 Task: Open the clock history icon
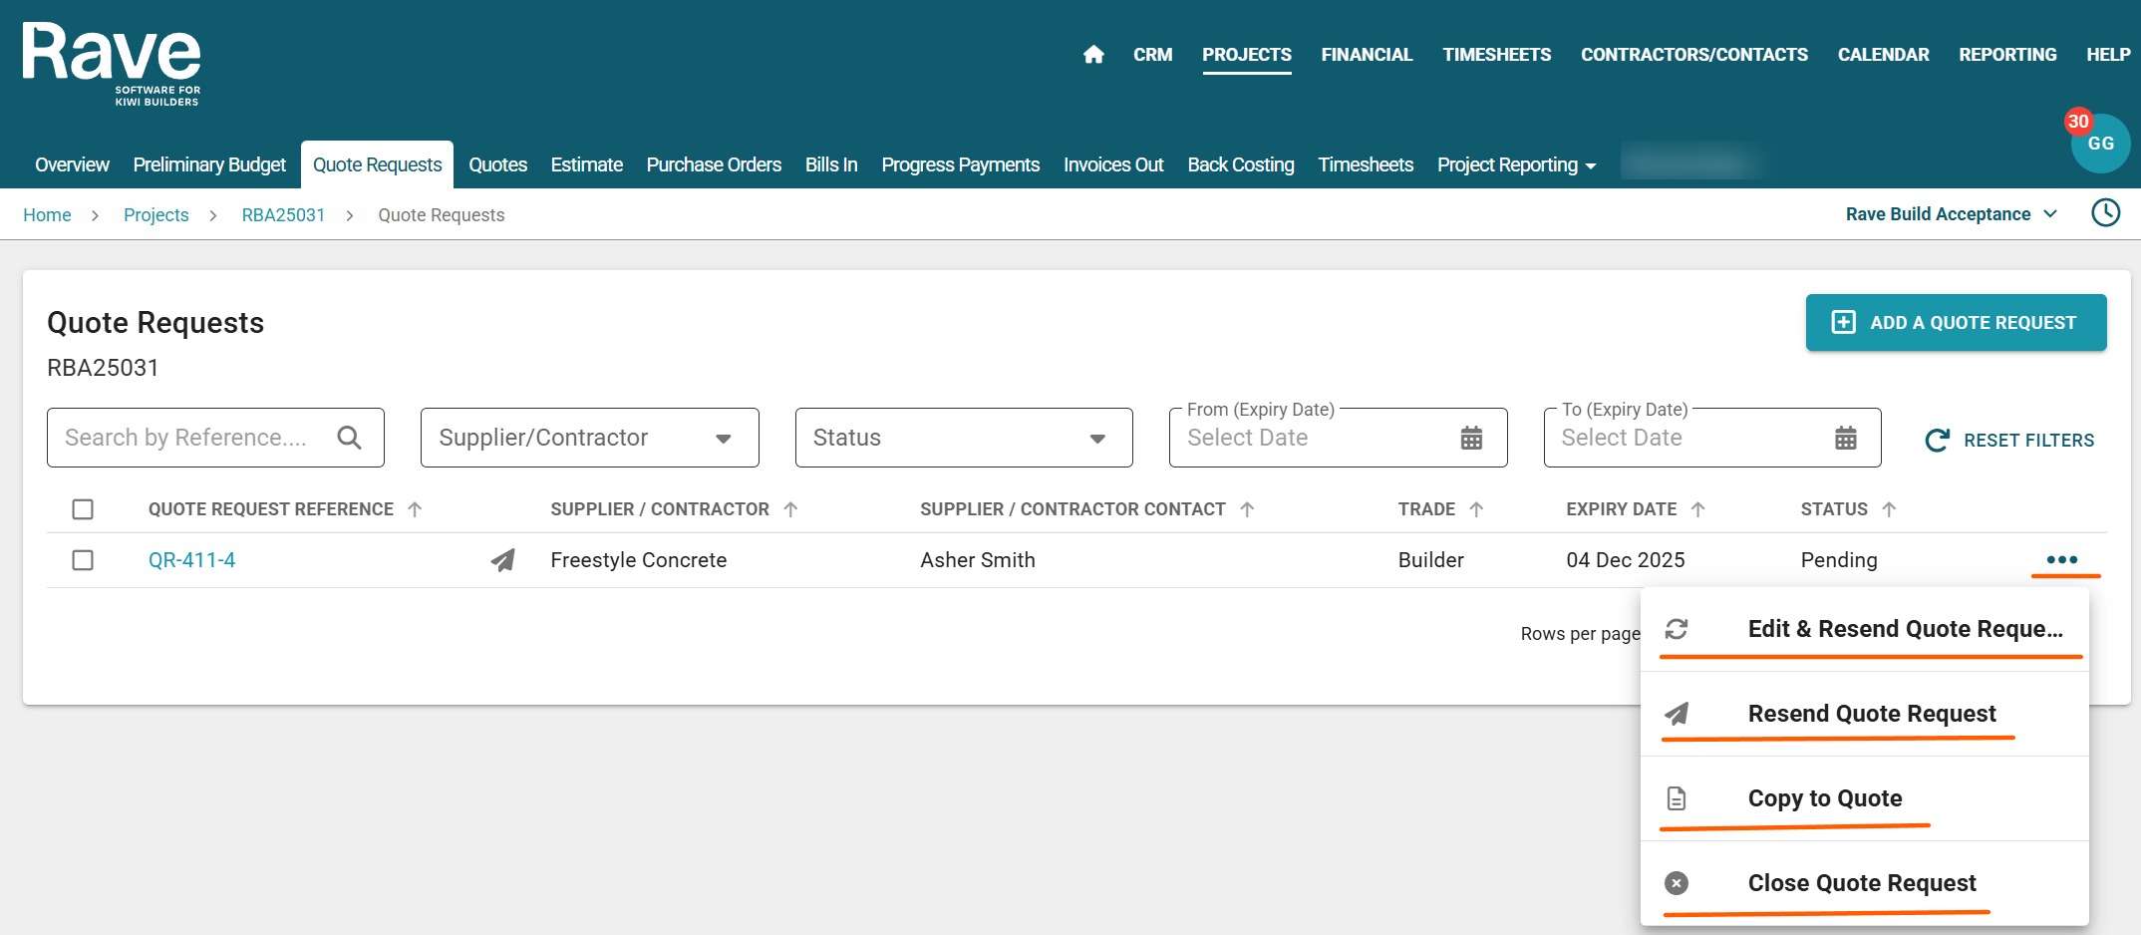(x=2105, y=213)
